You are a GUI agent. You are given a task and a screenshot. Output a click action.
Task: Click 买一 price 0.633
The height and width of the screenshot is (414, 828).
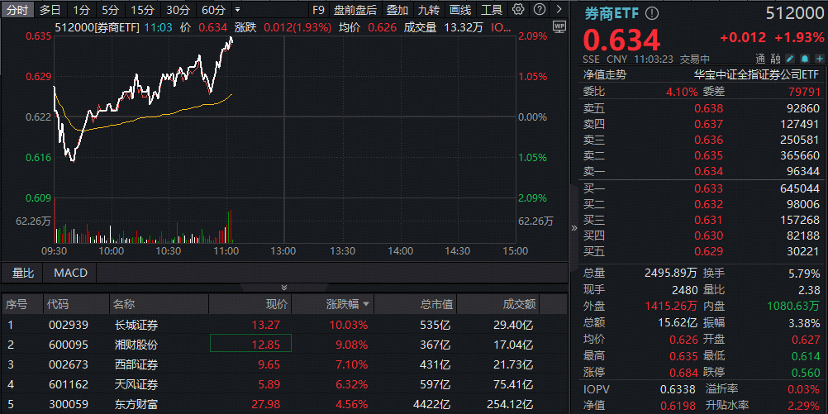[709, 188]
